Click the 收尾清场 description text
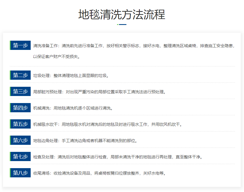Screen dimensions: 244x192 point(99,173)
